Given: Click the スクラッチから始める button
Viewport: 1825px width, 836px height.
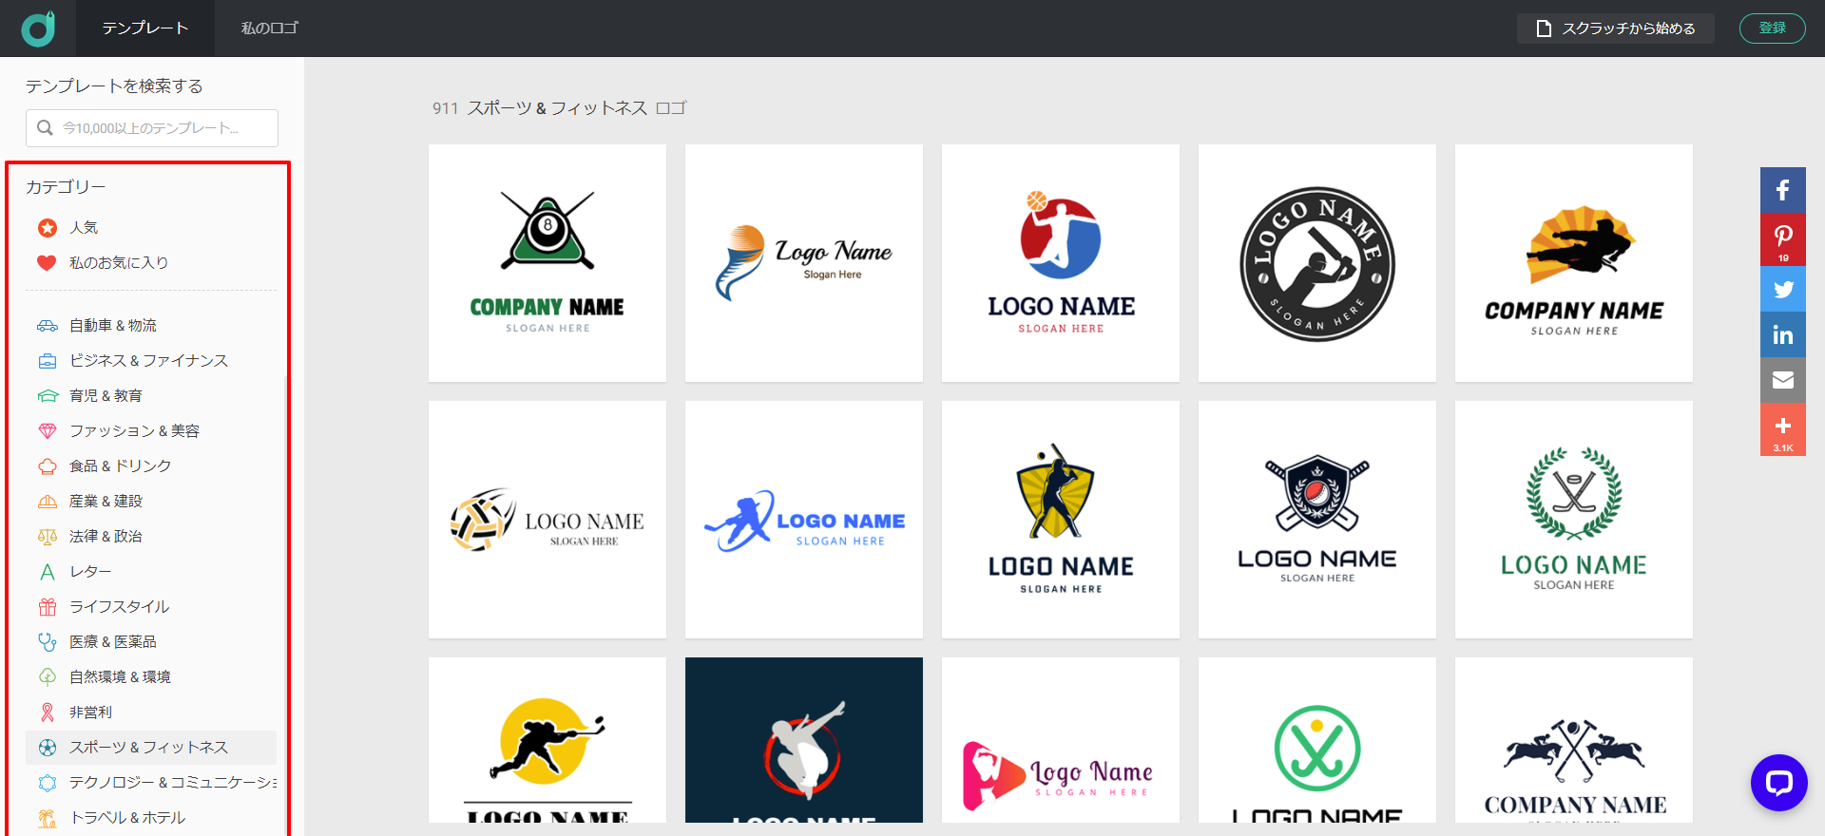Looking at the screenshot, I should click(1615, 28).
